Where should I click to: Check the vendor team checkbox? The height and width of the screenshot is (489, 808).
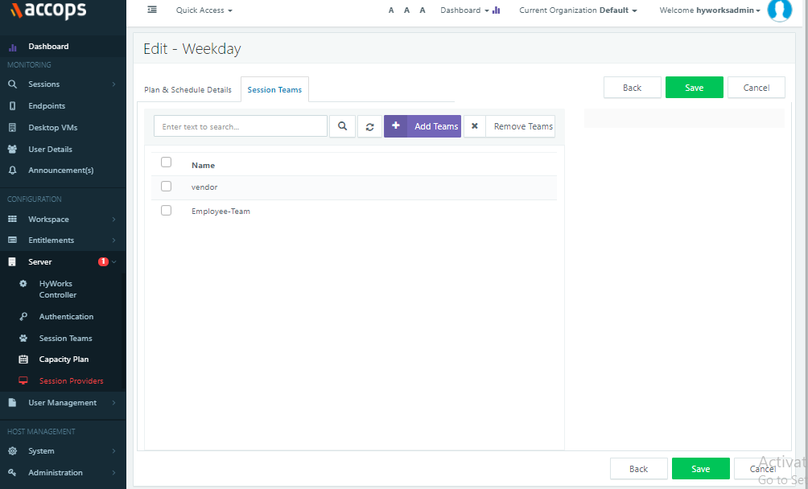167,187
